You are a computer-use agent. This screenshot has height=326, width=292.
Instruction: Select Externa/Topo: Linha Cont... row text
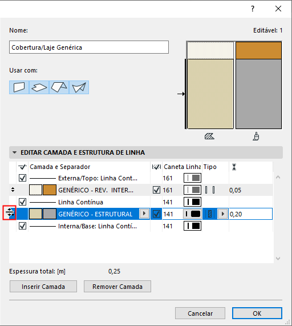coord(98,178)
